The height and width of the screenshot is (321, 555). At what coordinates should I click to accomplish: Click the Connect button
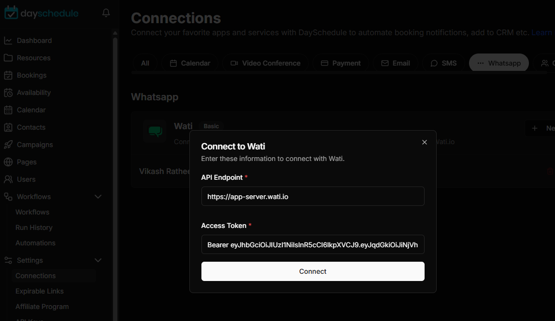pyautogui.click(x=313, y=271)
